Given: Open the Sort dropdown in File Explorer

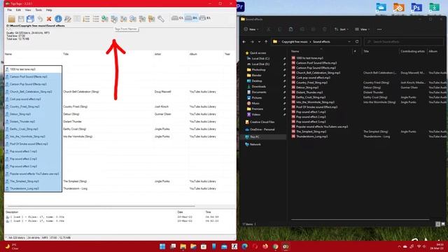Looking at the screenshot, I should (342, 29).
